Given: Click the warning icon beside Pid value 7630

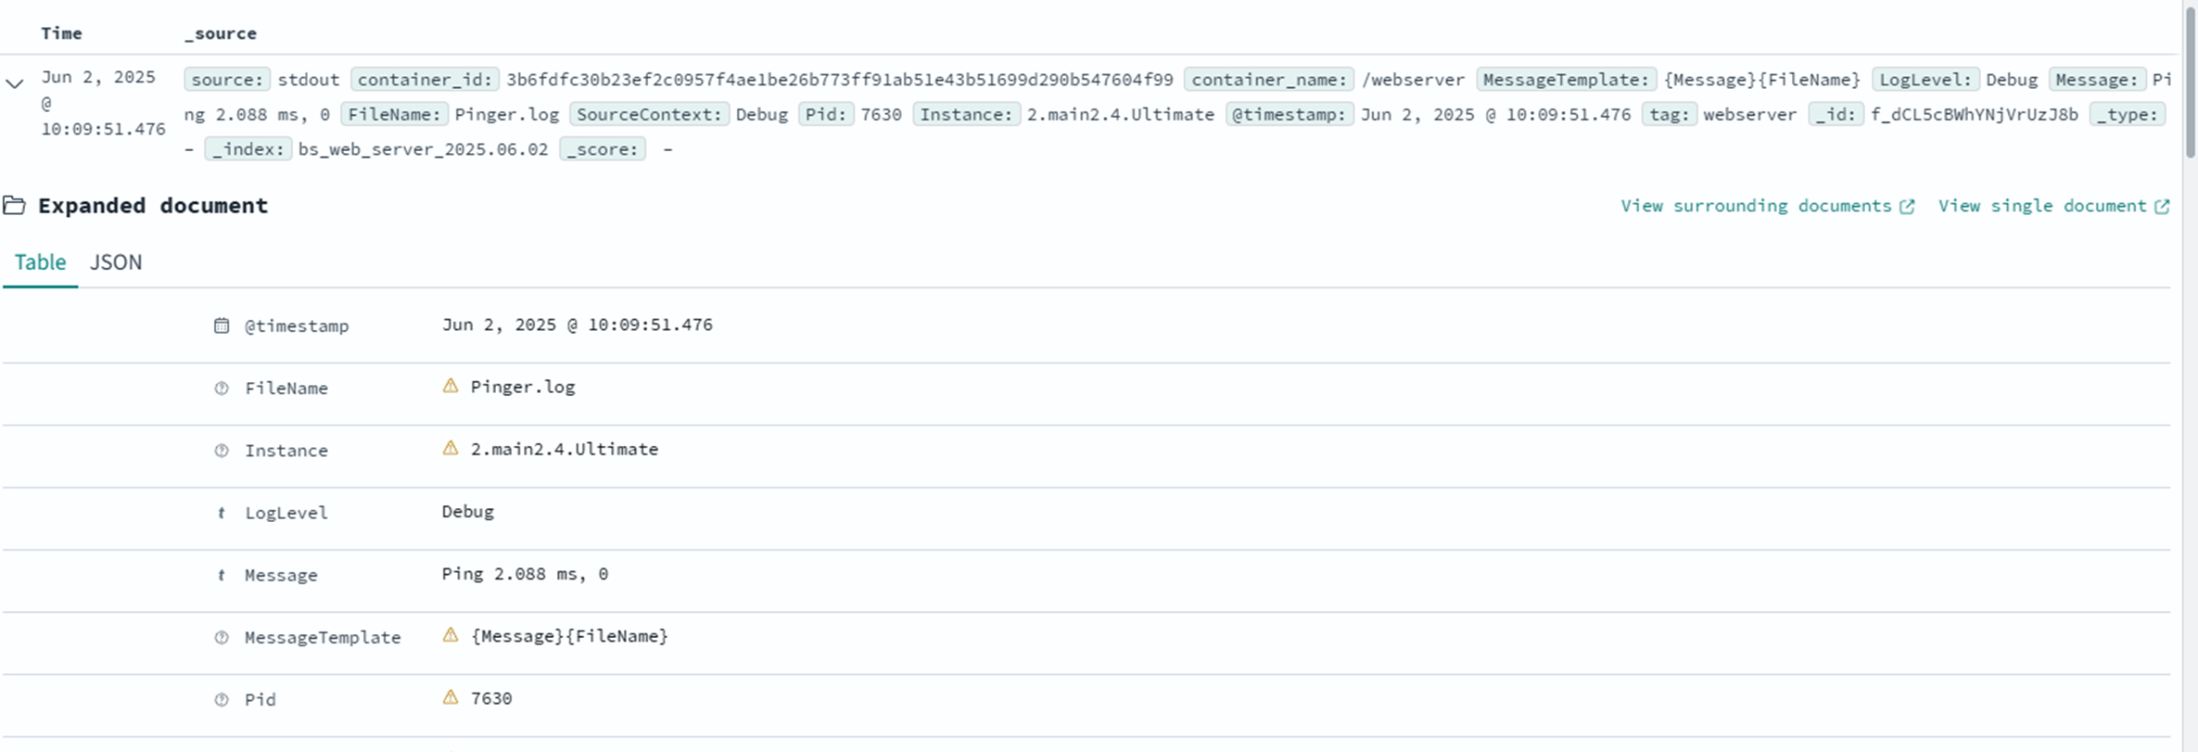Looking at the screenshot, I should pos(451,697).
